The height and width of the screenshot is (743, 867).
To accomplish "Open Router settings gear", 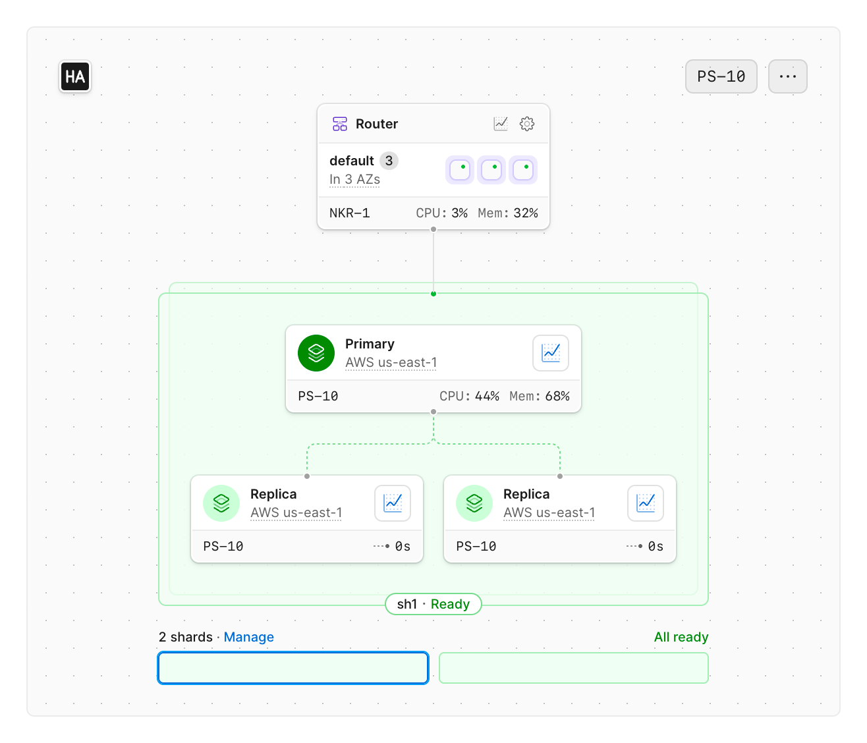I will (x=527, y=124).
